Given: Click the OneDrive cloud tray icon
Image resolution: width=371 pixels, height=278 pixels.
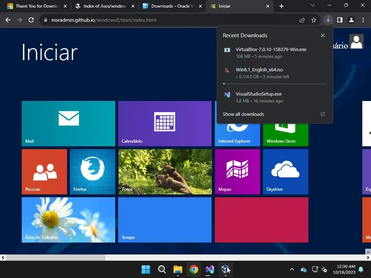Looking at the screenshot, I should coord(304,269).
